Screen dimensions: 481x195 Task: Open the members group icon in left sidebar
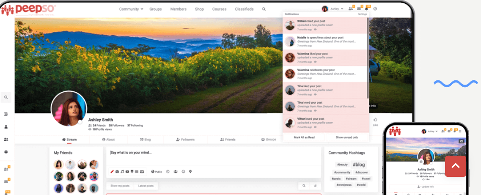[6, 140]
